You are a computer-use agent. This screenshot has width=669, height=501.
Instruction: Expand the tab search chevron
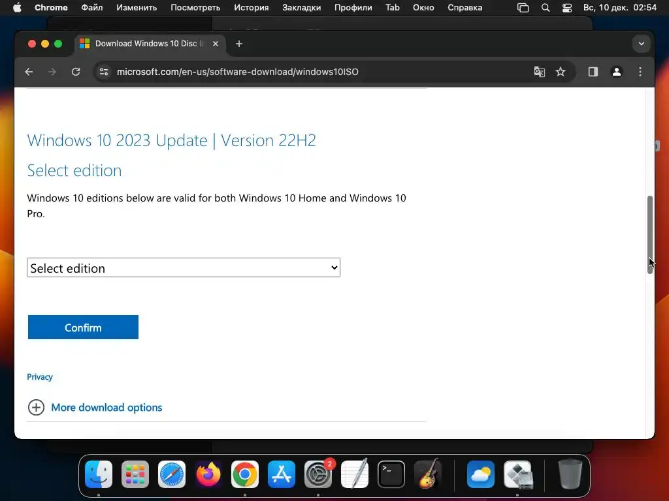pyautogui.click(x=642, y=44)
